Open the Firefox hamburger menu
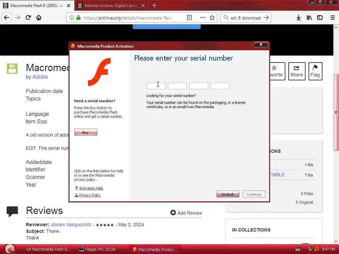 333,18
